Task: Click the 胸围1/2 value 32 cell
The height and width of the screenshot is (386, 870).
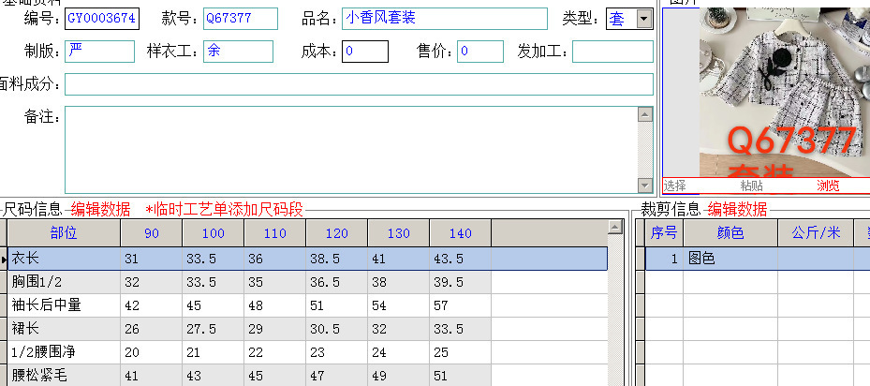Action: pos(152,282)
